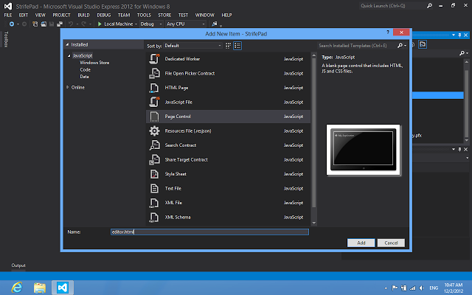This screenshot has height=295, width=472.
Task: Expand the Online templates node
Action: (x=67, y=87)
